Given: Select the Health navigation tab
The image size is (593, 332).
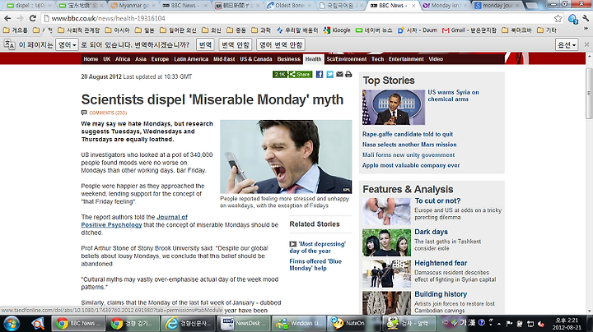Looking at the screenshot, I should point(313,59).
